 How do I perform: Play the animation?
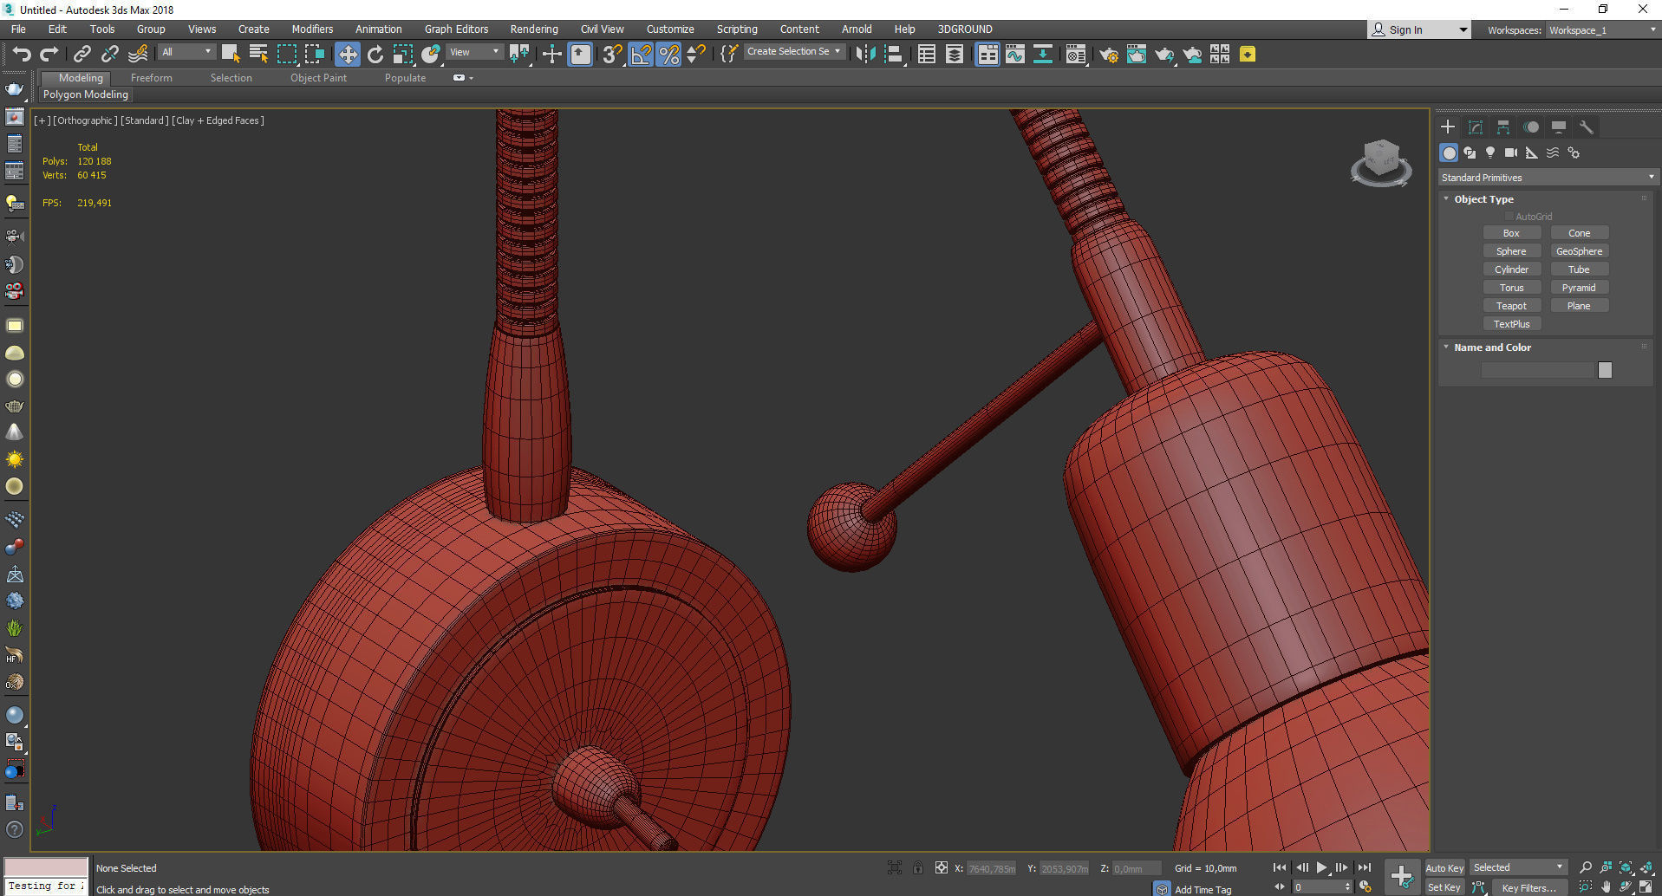(1321, 867)
